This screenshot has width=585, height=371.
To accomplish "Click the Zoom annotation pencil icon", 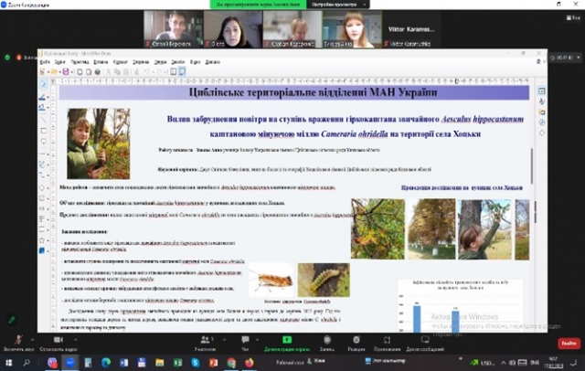I will tap(12, 320).
